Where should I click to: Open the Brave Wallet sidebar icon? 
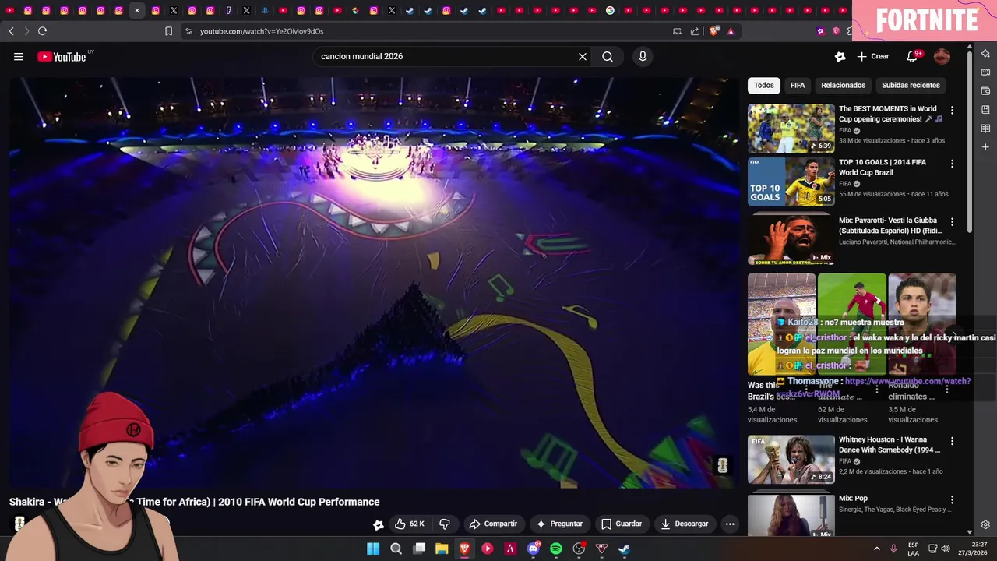(x=985, y=91)
